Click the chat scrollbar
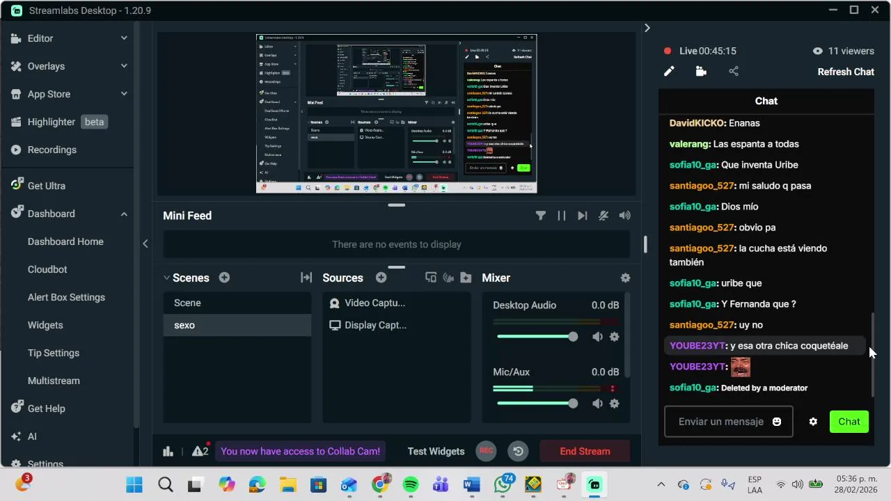Screen dimensions: 891x501 click(873, 355)
